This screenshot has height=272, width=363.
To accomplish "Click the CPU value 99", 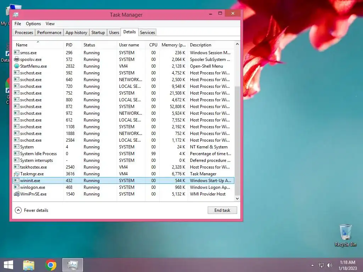I will [x=153, y=153].
